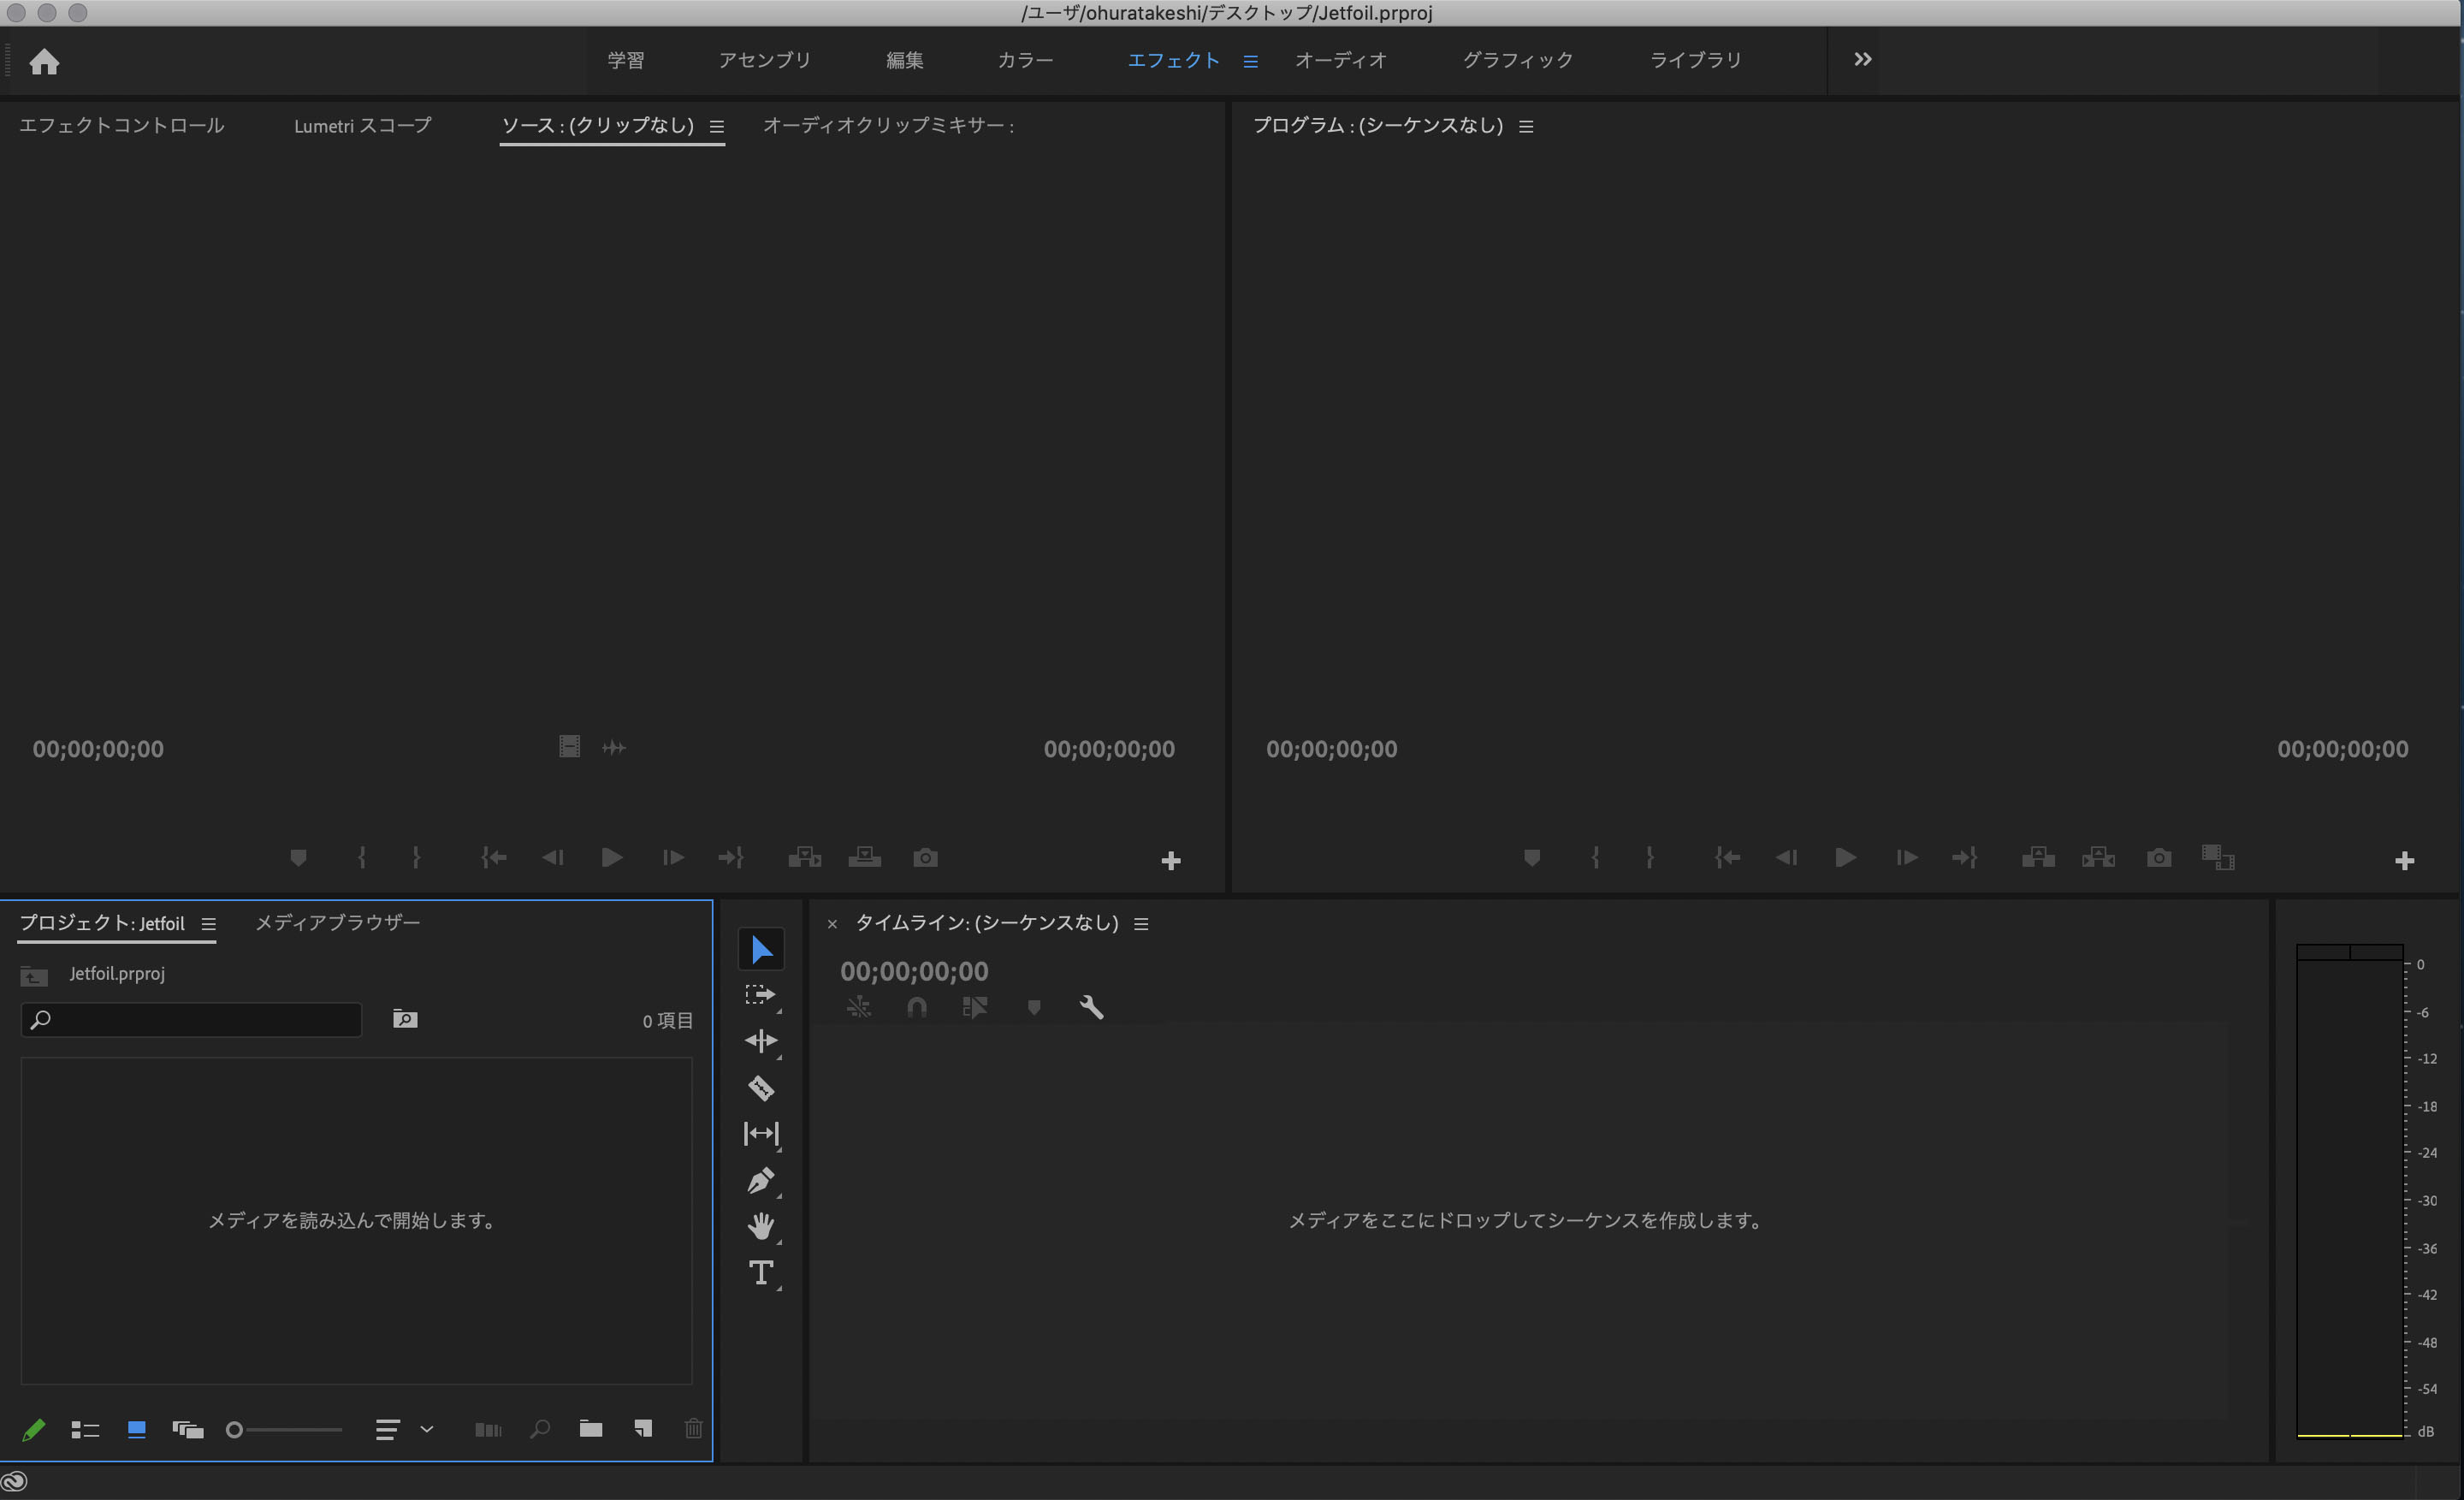The height and width of the screenshot is (1500, 2464).
Task: Select the Type tool
Action: point(760,1272)
